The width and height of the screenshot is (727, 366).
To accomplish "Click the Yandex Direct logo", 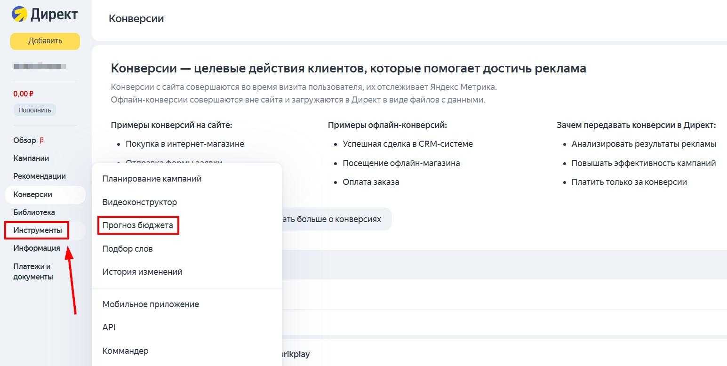I will (x=45, y=15).
